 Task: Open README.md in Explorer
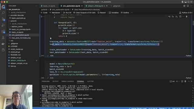click(15, 55)
